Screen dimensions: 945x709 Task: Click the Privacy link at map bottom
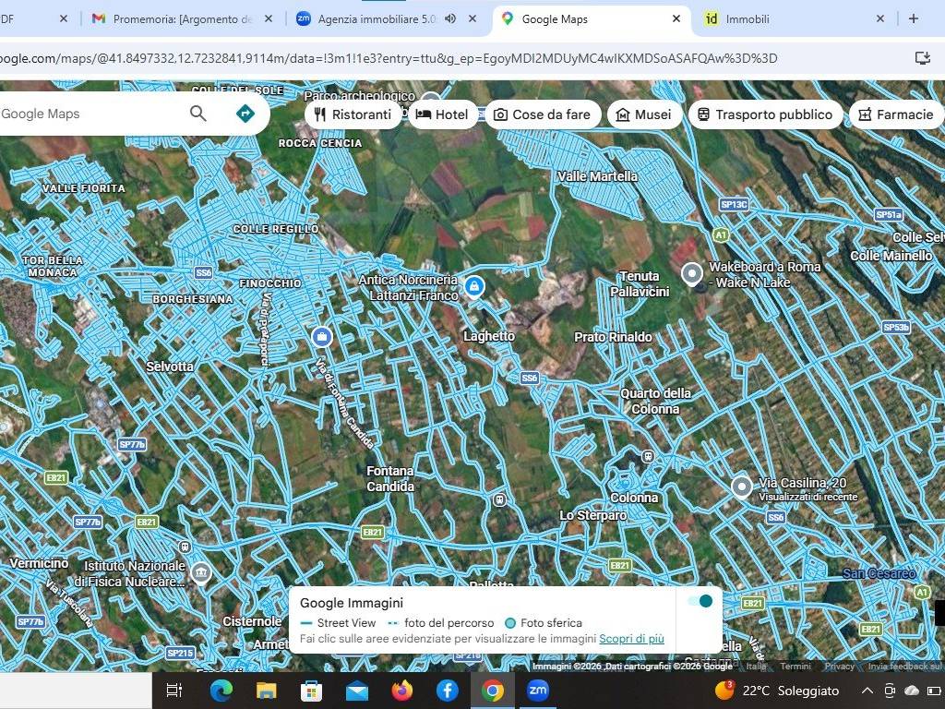(839, 667)
